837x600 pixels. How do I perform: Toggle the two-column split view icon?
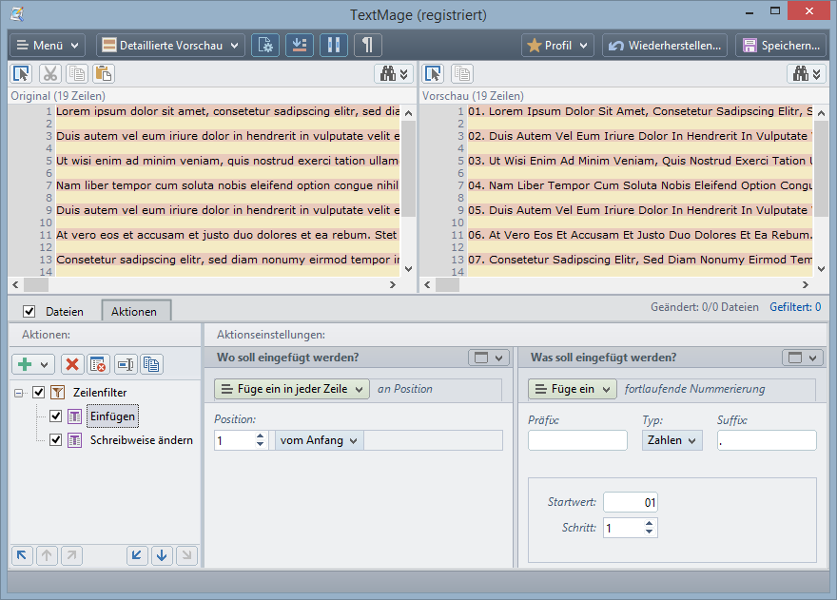pos(333,46)
